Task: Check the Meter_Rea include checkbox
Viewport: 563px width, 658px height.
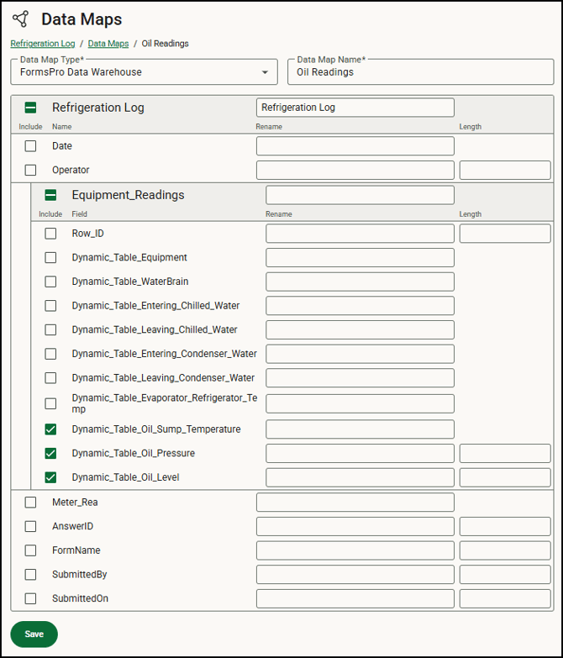Action: 31,503
